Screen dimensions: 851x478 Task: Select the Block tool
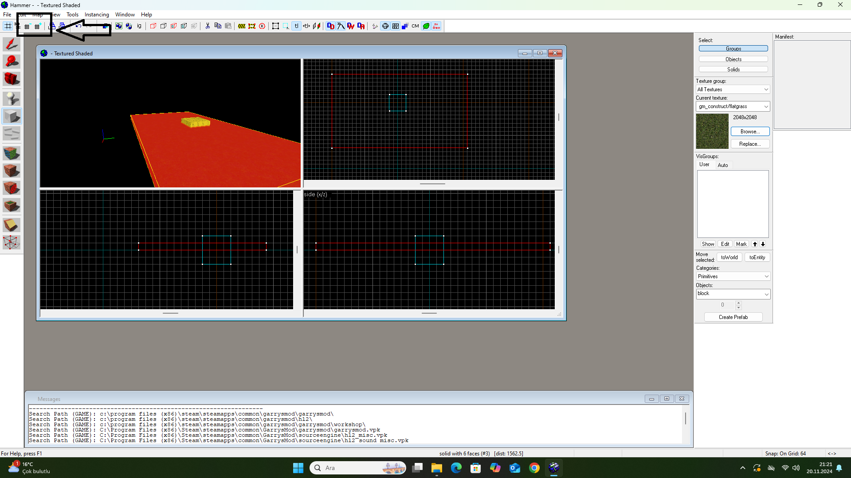(12, 117)
